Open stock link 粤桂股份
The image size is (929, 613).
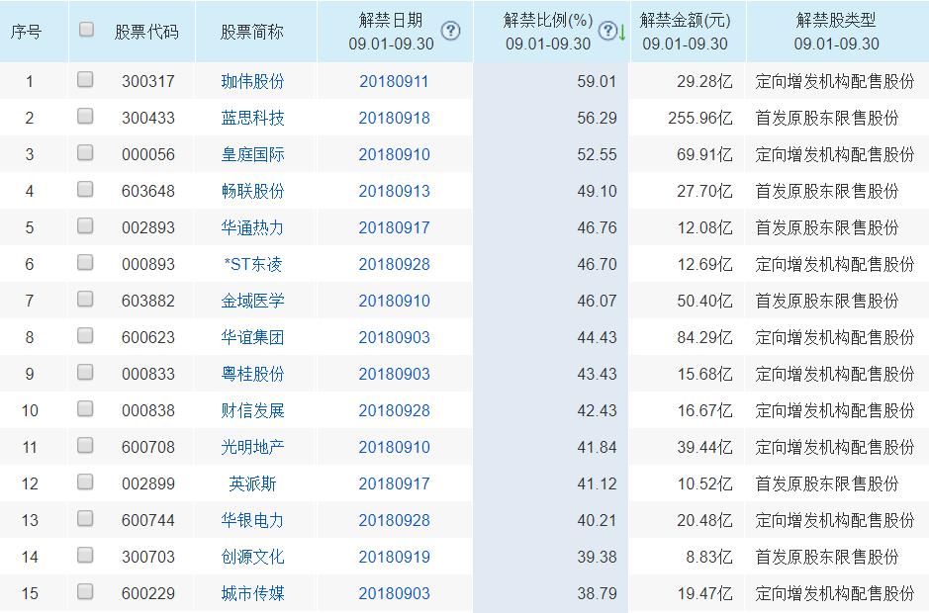click(252, 375)
